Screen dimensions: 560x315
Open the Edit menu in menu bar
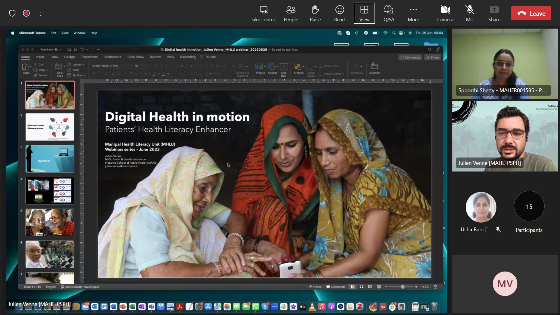point(53,33)
